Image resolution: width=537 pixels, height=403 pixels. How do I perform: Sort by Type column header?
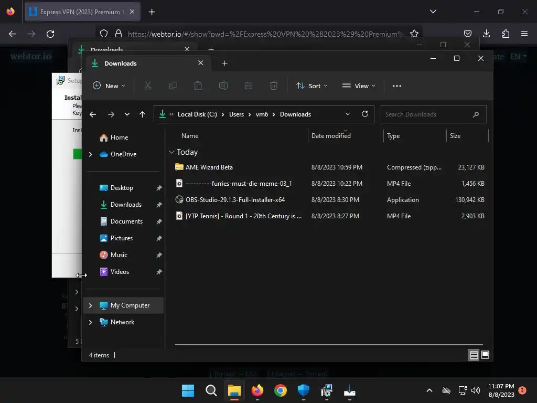(393, 136)
